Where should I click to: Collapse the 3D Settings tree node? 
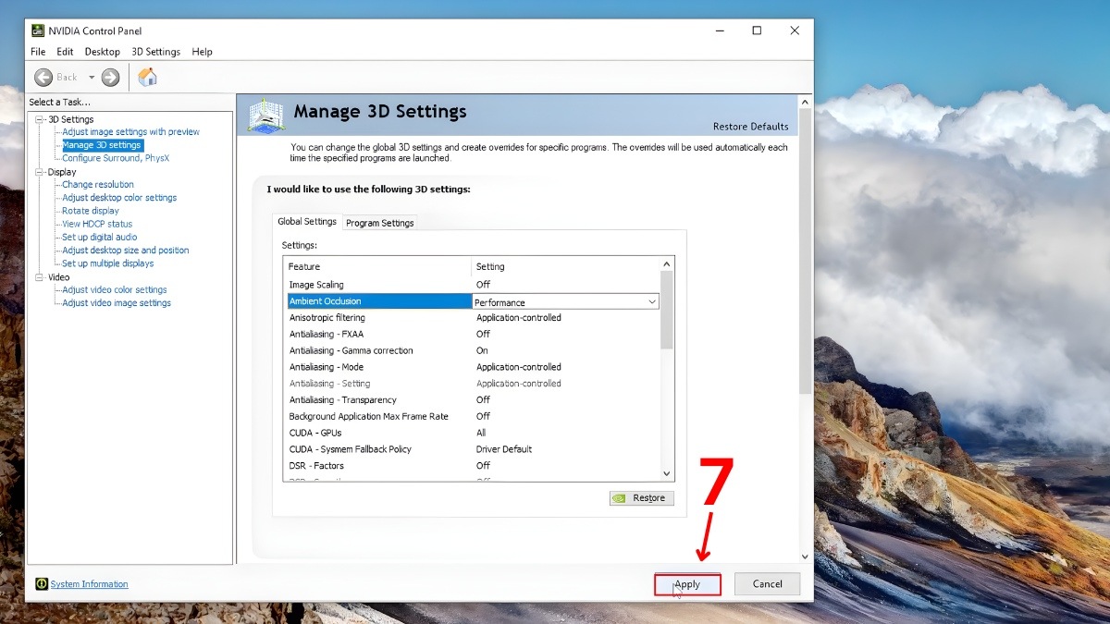point(40,119)
